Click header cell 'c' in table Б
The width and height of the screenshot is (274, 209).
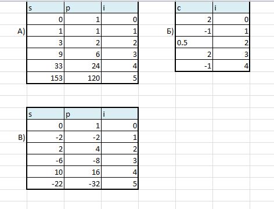pos(194,8)
